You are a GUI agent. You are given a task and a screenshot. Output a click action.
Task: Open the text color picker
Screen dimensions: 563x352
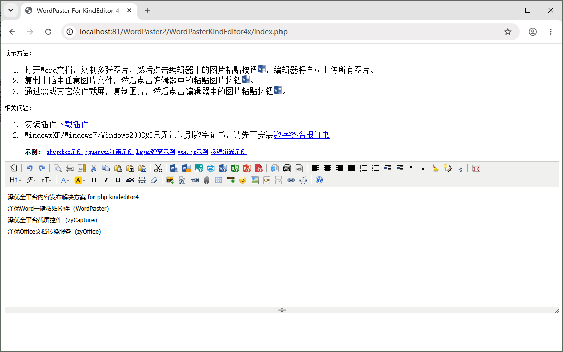click(x=65, y=180)
